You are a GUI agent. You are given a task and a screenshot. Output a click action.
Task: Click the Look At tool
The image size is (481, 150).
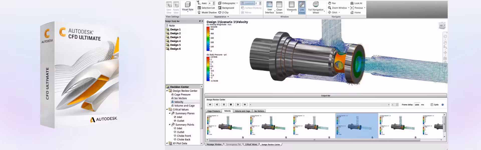356,3
